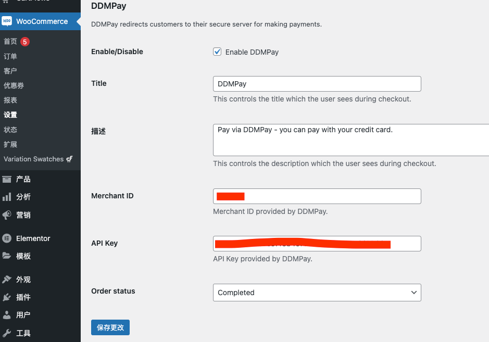The height and width of the screenshot is (342, 489).
Task: Click 'This controls the description' help text
Action: point(324,163)
